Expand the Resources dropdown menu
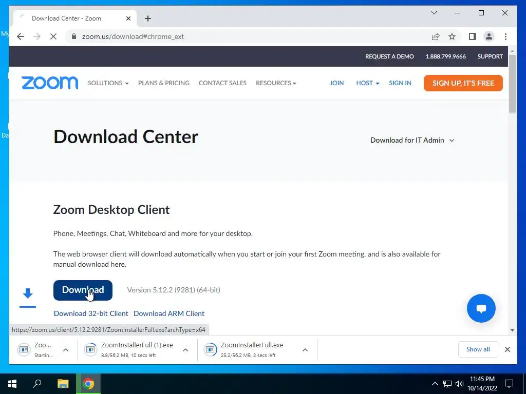This screenshot has width=526, height=394. pos(276,83)
